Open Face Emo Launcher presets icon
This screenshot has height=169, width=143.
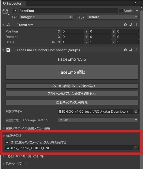click(x=131, y=50)
